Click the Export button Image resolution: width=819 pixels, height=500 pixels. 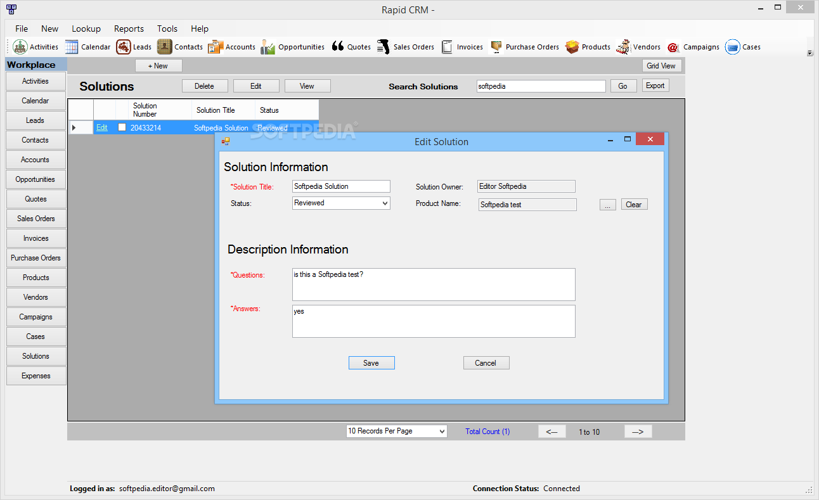[655, 86]
